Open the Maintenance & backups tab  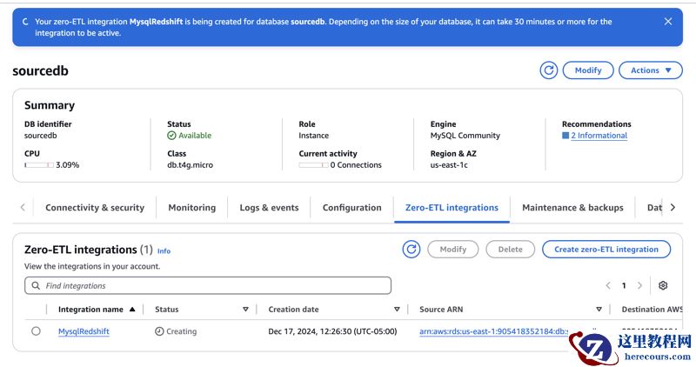572,207
